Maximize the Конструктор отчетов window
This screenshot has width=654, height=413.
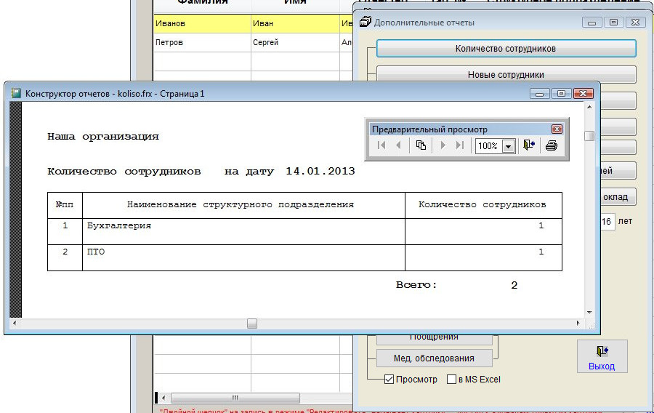tap(562, 94)
